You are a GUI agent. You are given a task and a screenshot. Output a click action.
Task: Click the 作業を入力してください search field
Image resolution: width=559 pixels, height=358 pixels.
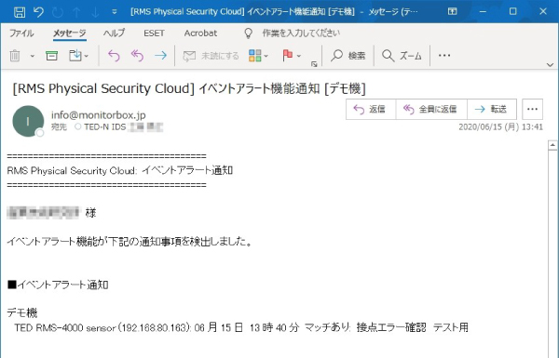[301, 33]
